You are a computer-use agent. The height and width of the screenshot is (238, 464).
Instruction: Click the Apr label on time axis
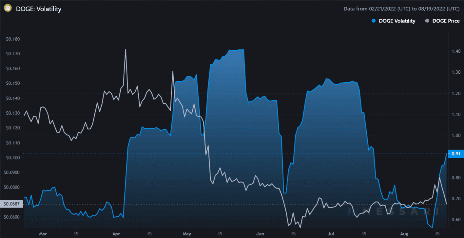tap(116, 234)
